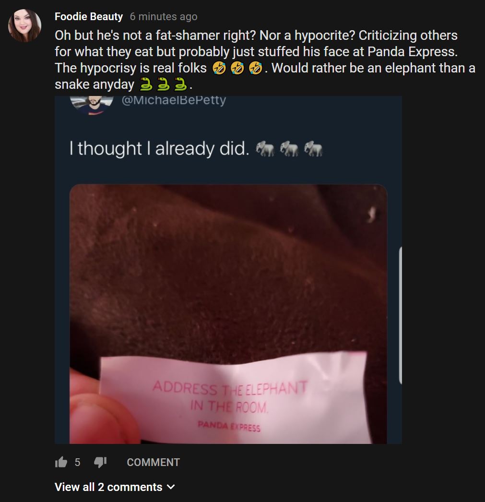Click the first elephant emoji in the tweet
The width and height of the screenshot is (485, 502).
265,149
